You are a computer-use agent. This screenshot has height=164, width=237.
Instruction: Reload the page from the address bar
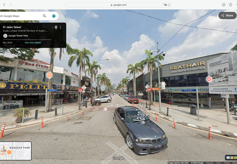coord(169,5)
